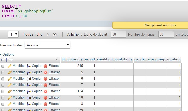Screen dimensions: 188x111
Task: Open the Trier sur l'index dropdown
Action: [x=47, y=45]
